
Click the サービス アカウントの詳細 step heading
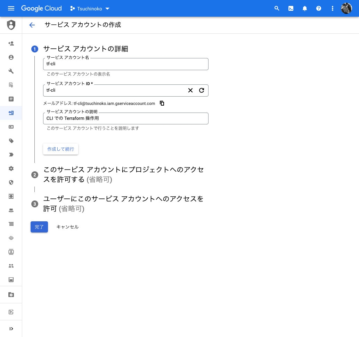pyautogui.click(x=85, y=49)
